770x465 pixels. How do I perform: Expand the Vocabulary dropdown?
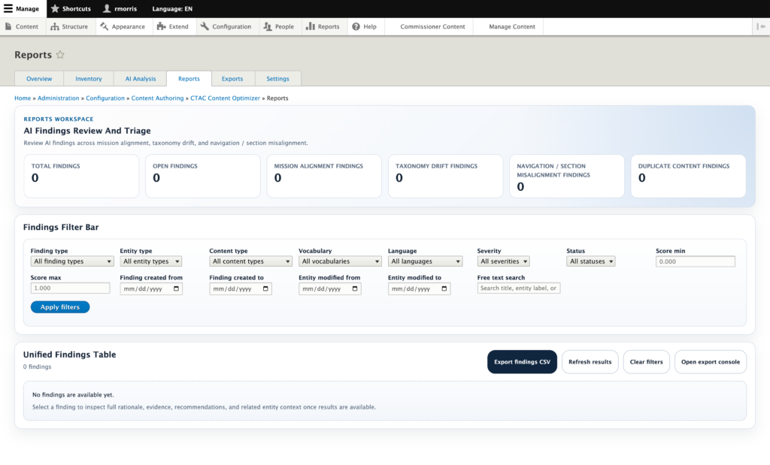(340, 261)
